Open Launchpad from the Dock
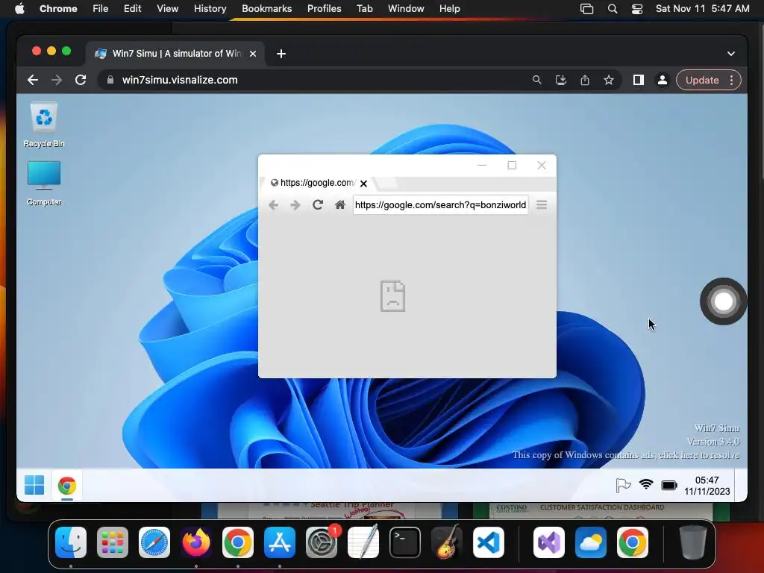This screenshot has width=764, height=573. 113,542
